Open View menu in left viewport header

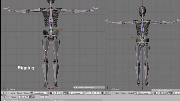(13, 93)
